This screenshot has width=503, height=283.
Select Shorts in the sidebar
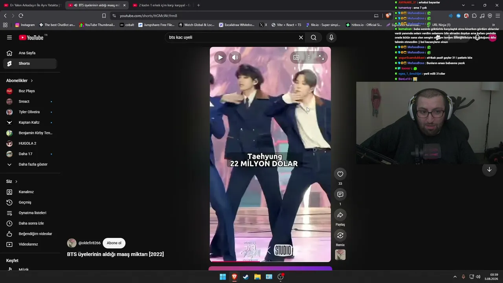point(30,63)
